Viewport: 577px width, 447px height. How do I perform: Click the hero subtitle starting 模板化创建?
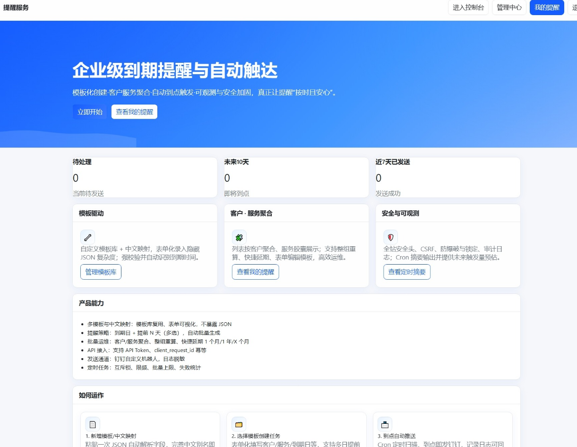pos(206,93)
